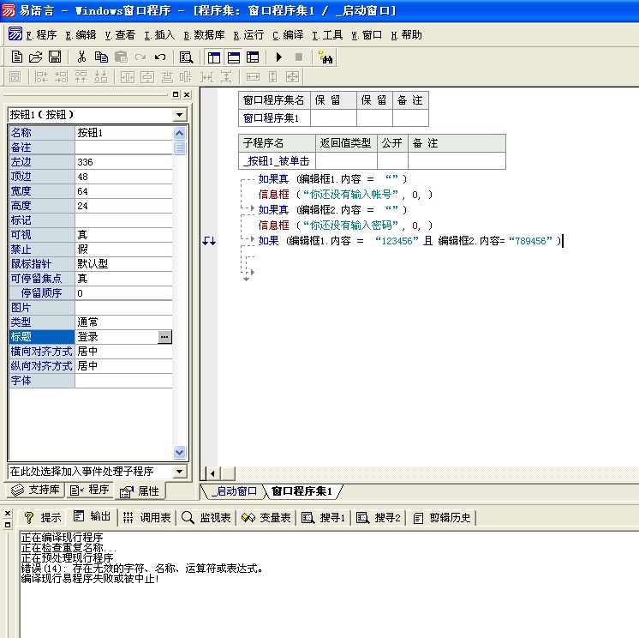639x638 pixels.
Task: Open the 插入 menu
Action: point(159,35)
